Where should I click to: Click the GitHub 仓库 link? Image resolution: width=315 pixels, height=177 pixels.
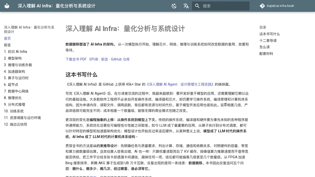coord(120,59)
